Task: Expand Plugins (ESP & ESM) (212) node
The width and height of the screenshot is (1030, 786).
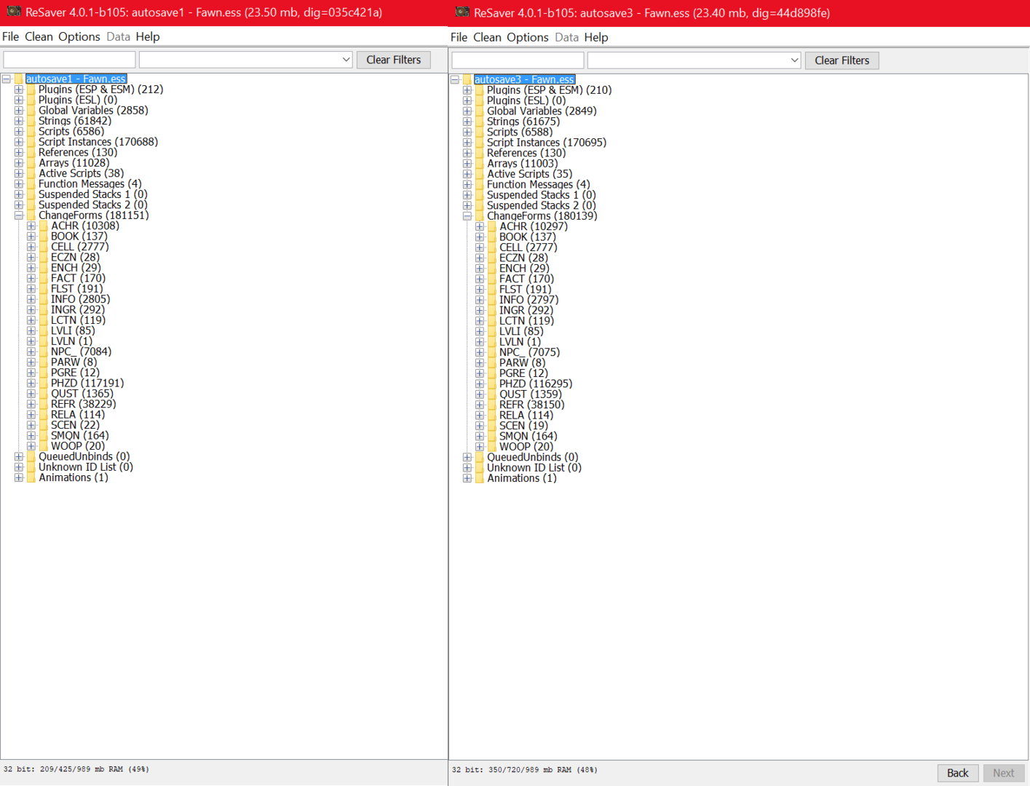Action: [x=19, y=90]
